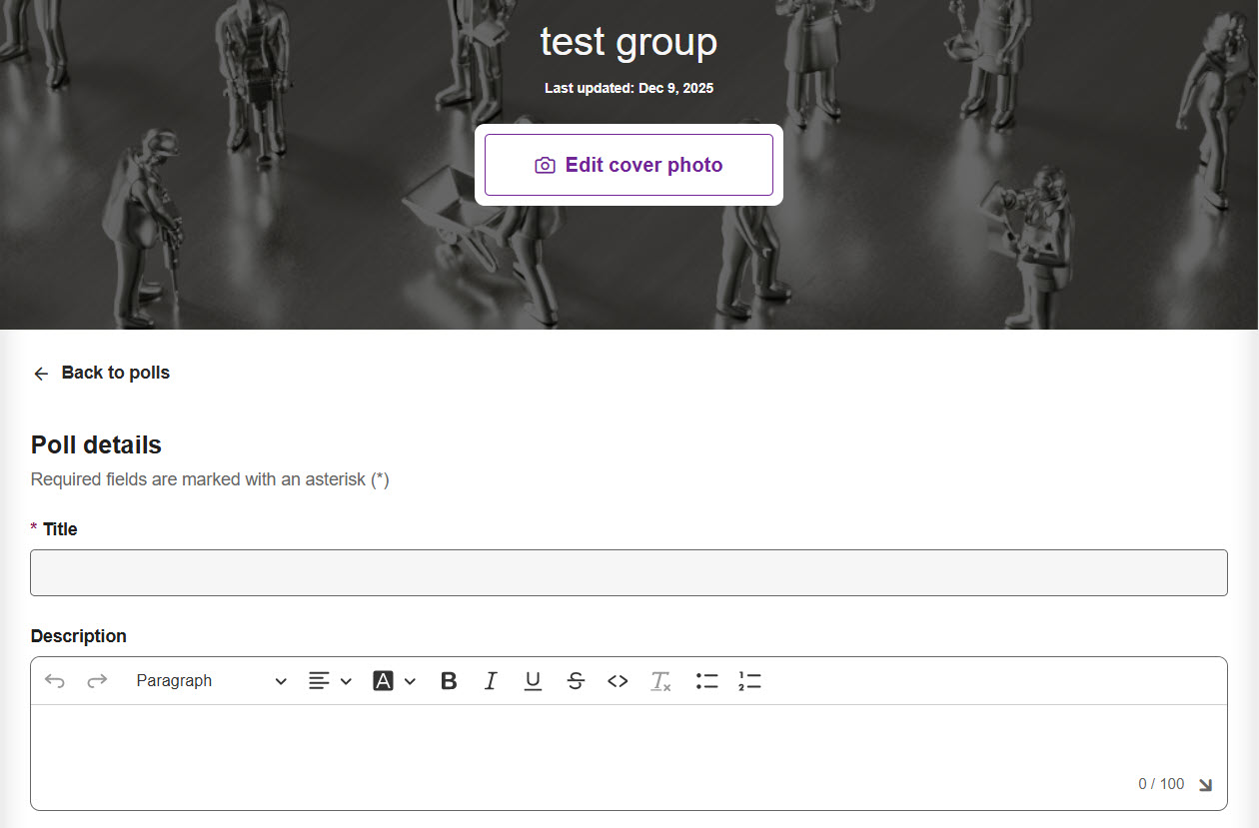The width and height of the screenshot is (1259, 828).
Task: Open the Paragraph style dropdown
Action: click(x=211, y=681)
